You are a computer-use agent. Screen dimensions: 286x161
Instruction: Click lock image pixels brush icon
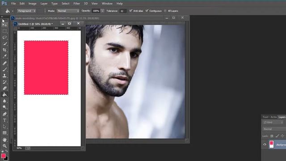click(x=277, y=136)
